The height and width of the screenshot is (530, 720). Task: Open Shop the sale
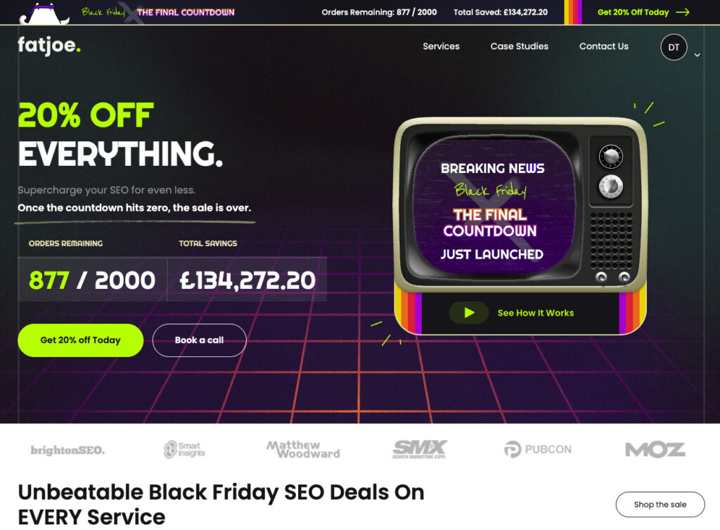pyautogui.click(x=660, y=504)
